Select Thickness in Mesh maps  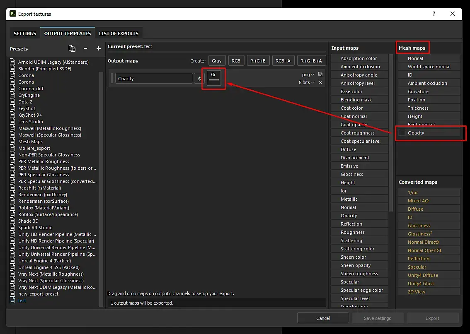click(429, 108)
